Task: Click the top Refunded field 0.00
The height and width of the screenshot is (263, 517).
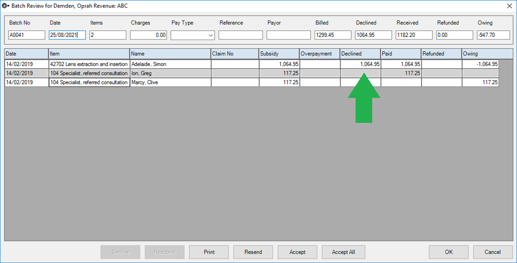Action: [454, 35]
